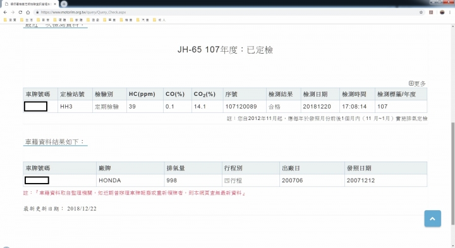Open a new browser tab
Image resolution: width=455 pixels, height=248 pixels.
point(64,4)
